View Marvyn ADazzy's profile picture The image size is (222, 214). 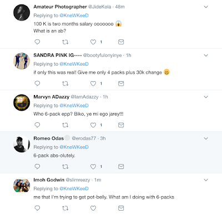pyautogui.click(x=22, y=102)
